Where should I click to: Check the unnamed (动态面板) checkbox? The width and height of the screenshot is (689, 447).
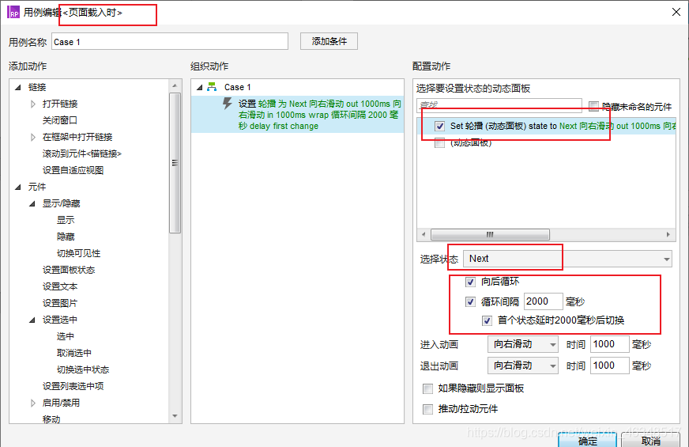(x=439, y=143)
